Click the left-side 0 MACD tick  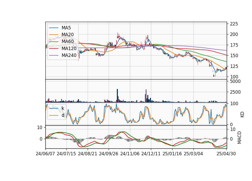(x=41, y=139)
